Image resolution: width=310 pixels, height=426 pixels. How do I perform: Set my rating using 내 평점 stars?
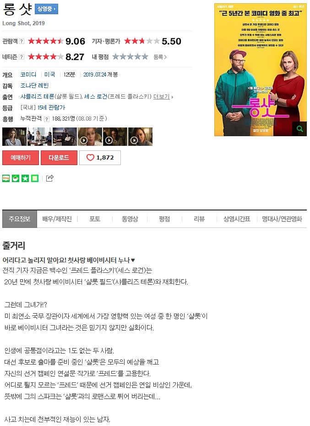pyautogui.click(x=130, y=56)
